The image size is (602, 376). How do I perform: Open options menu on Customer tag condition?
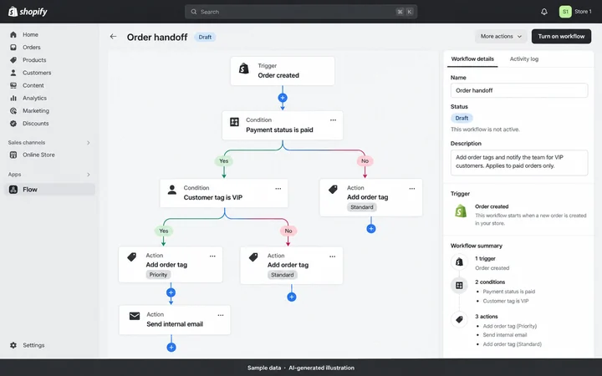(x=278, y=188)
